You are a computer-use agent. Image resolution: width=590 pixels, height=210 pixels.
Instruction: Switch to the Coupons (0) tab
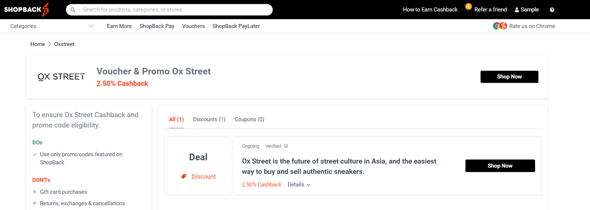point(249,119)
